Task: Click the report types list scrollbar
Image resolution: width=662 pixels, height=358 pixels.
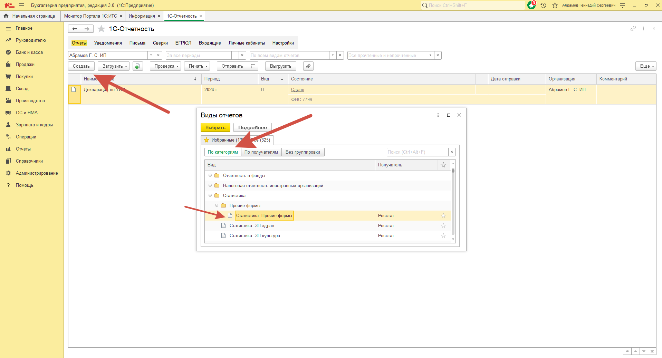Action: (453, 200)
